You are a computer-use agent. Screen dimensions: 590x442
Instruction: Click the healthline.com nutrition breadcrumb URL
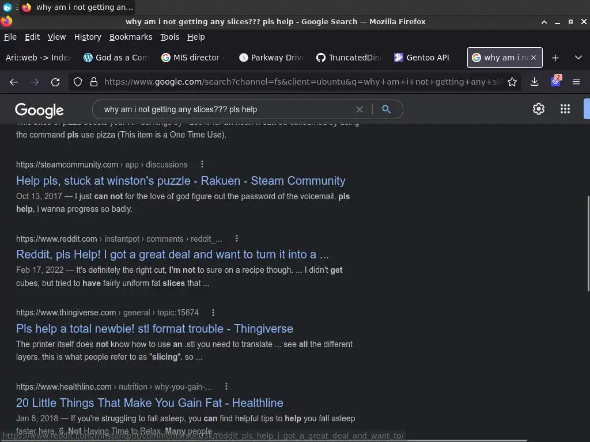click(x=114, y=387)
